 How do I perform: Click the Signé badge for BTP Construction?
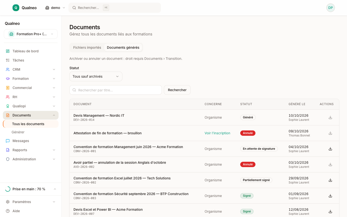click(247, 196)
